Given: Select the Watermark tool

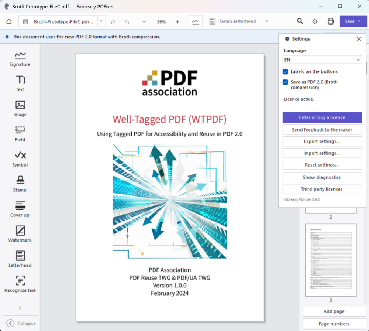Looking at the screenshot, I should point(20,234).
